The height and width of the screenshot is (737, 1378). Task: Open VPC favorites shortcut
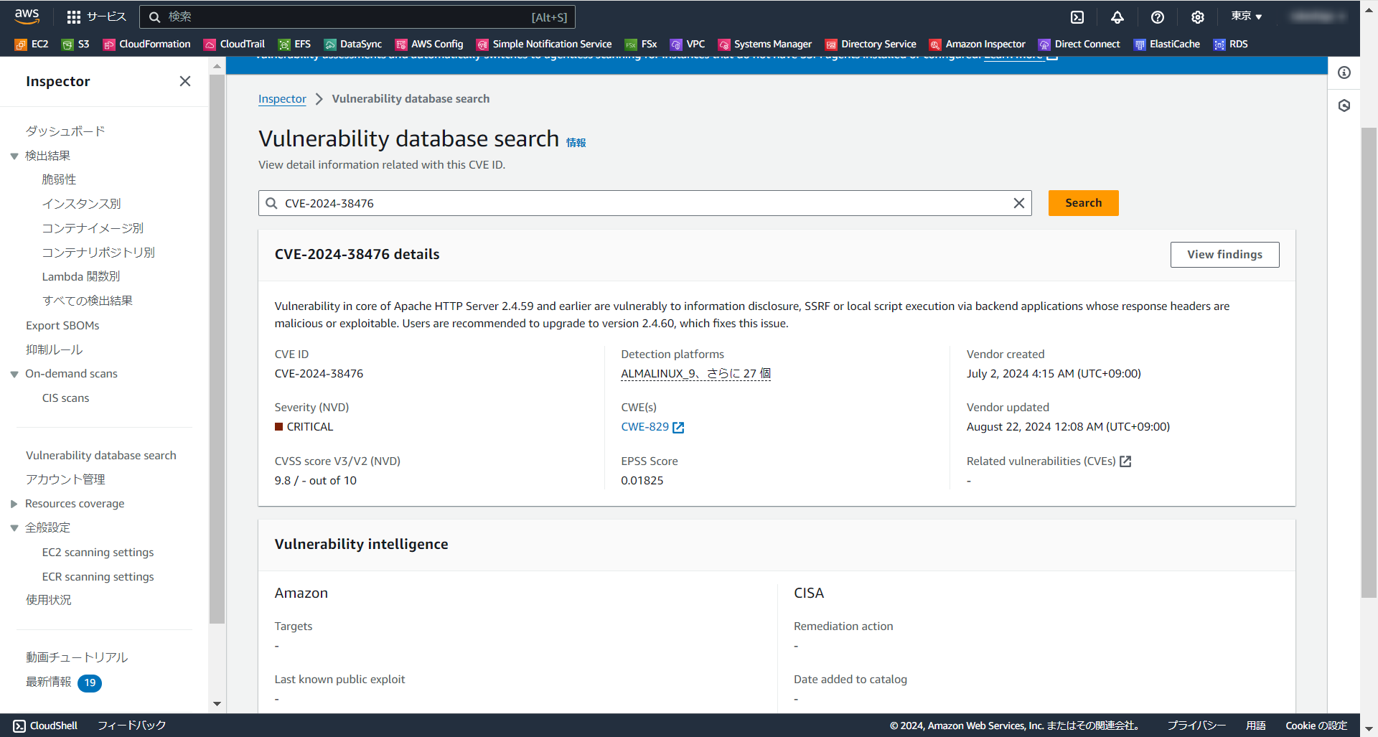[x=688, y=44]
